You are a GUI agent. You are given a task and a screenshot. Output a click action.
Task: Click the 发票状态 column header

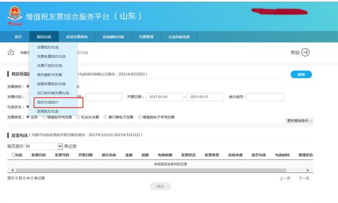point(188,155)
